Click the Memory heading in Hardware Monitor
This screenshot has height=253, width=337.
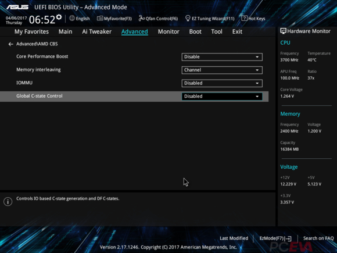290,114
